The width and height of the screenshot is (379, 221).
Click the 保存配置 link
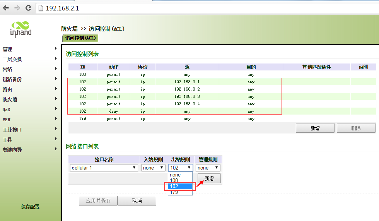(x=30, y=207)
